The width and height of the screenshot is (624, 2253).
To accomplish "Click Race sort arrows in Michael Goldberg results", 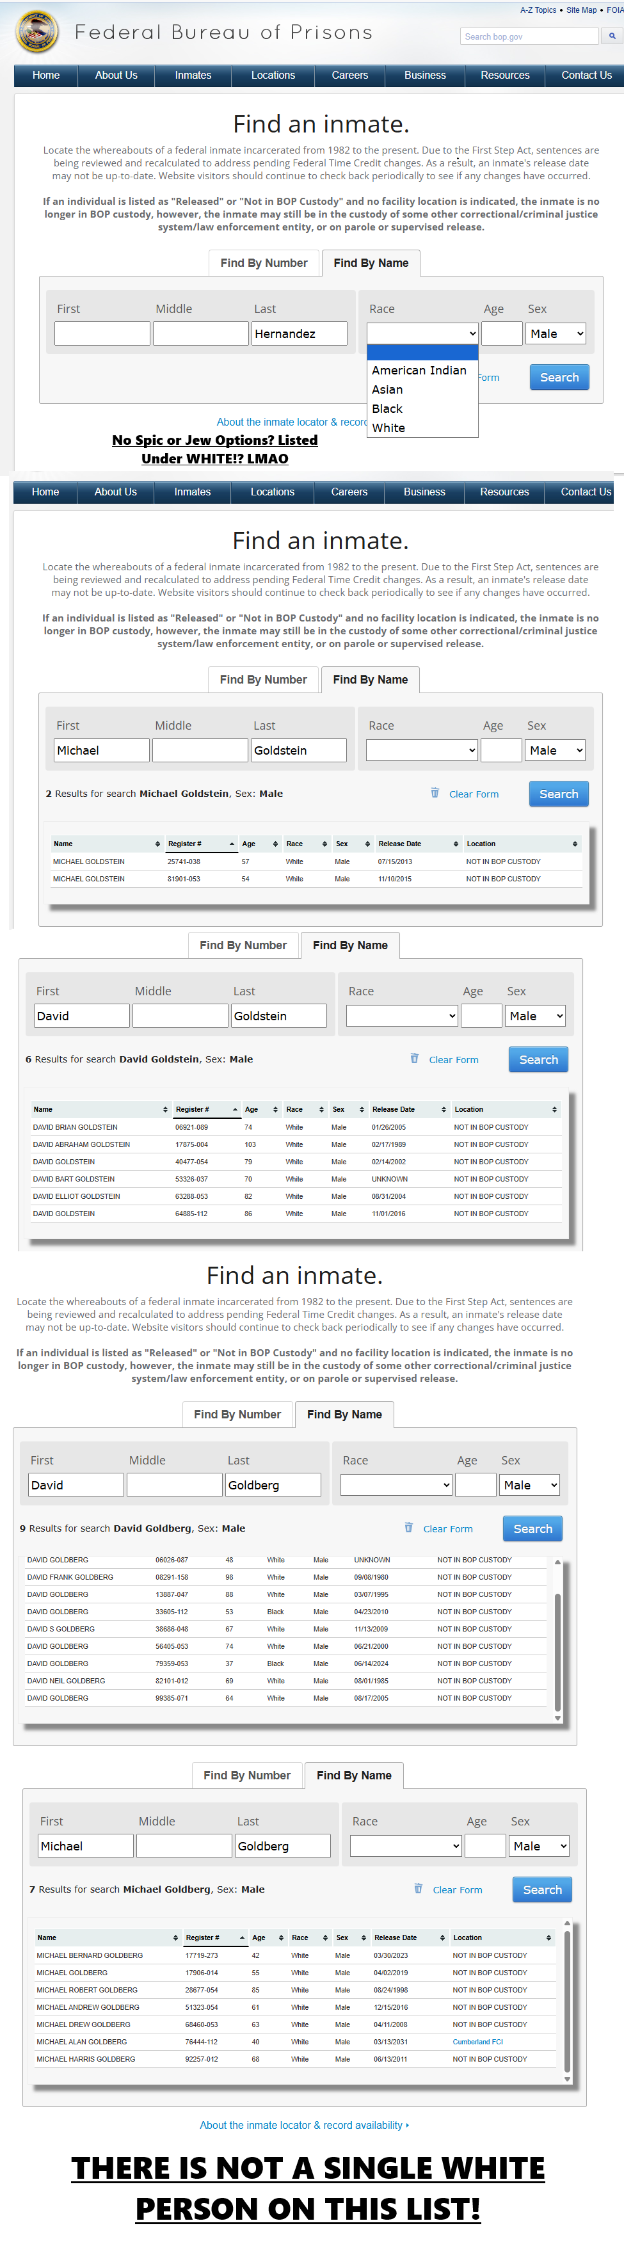I will point(325,1937).
